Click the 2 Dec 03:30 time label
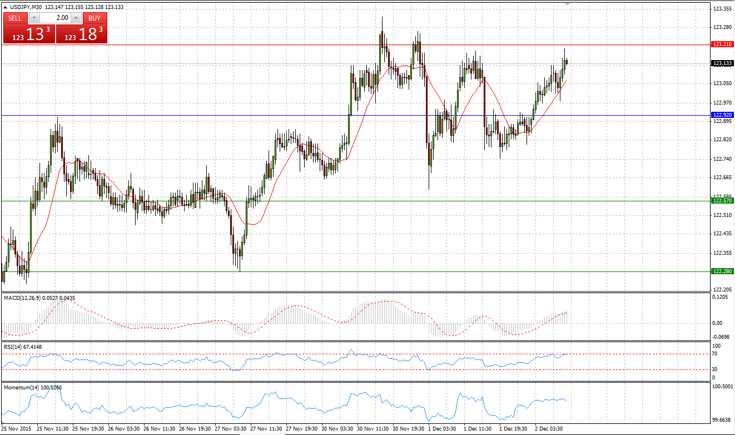Viewport: 735px width, 435px height. pyautogui.click(x=549, y=429)
